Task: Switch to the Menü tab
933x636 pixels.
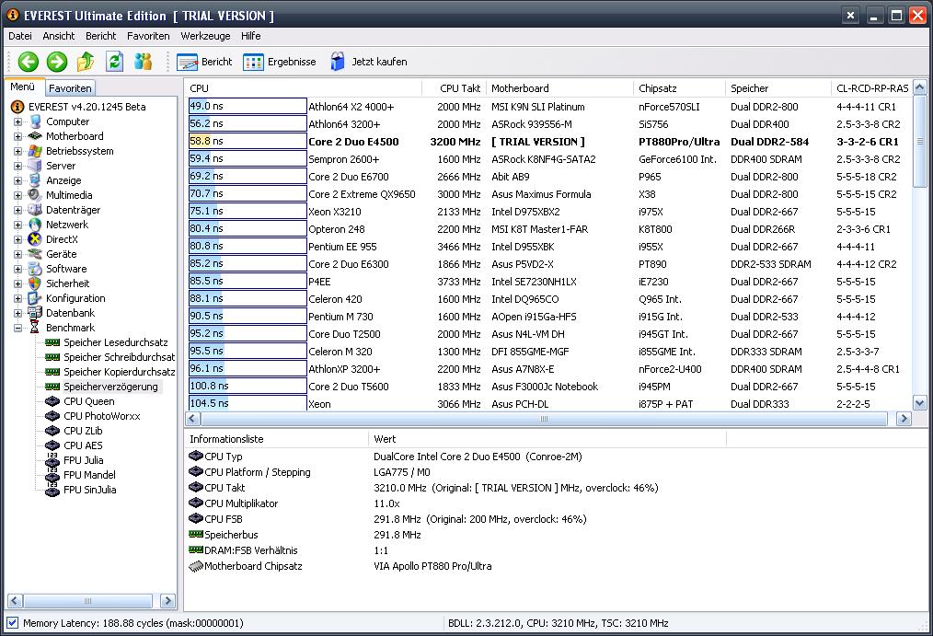Action: click(23, 87)
